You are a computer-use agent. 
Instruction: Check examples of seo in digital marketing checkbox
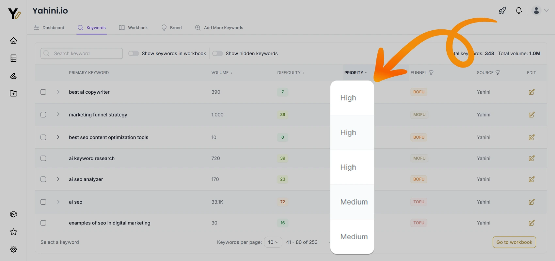(x=43, y=223)
